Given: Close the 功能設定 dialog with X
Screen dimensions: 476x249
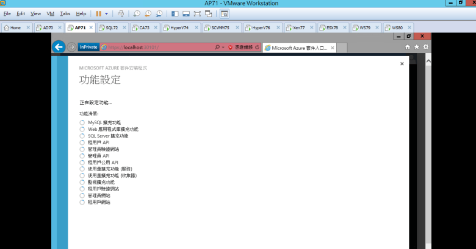Looking at the screenshot, I should coord(402,63).
